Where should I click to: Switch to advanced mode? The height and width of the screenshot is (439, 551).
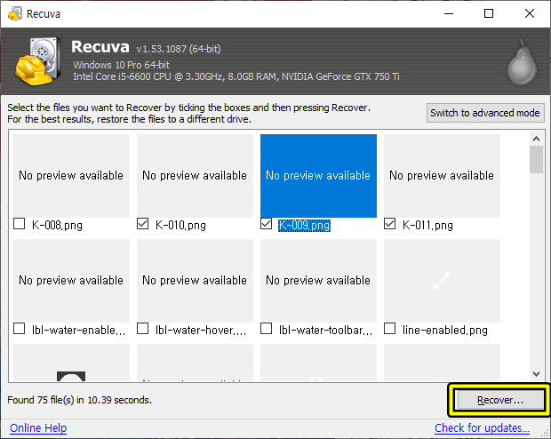tap(485, 113)
